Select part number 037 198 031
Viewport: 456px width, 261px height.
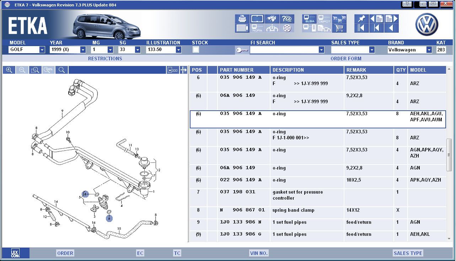[x=238, y=192]
